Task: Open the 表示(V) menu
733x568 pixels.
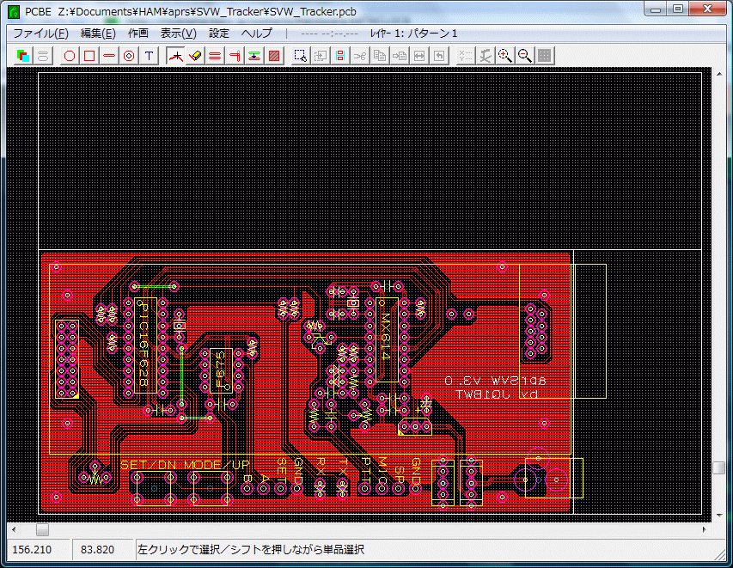Action: click(178, 34)
